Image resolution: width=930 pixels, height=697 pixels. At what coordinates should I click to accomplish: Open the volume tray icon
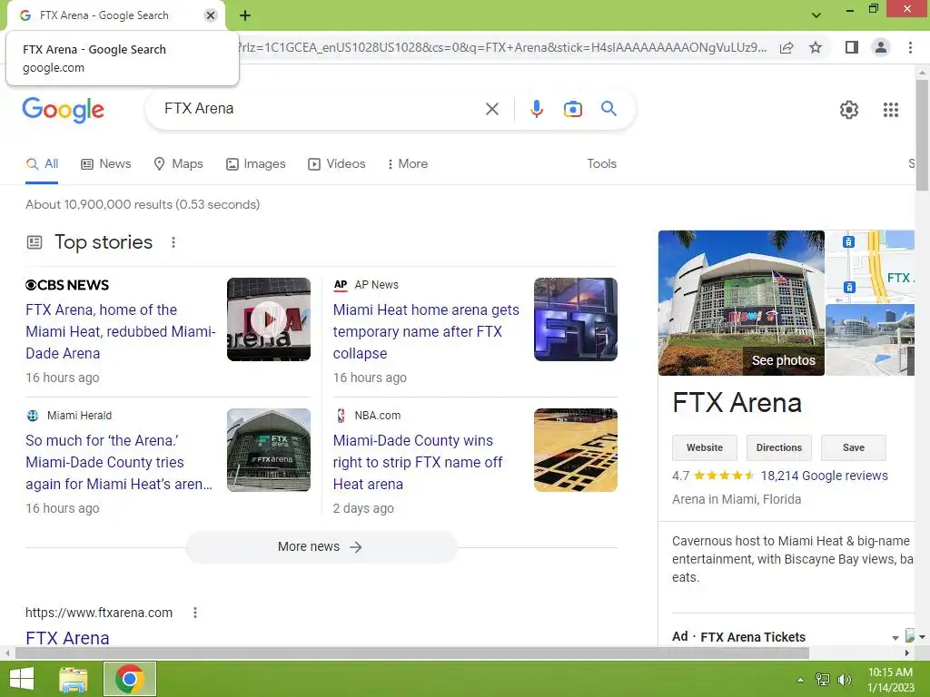click(x=844, y=680)
